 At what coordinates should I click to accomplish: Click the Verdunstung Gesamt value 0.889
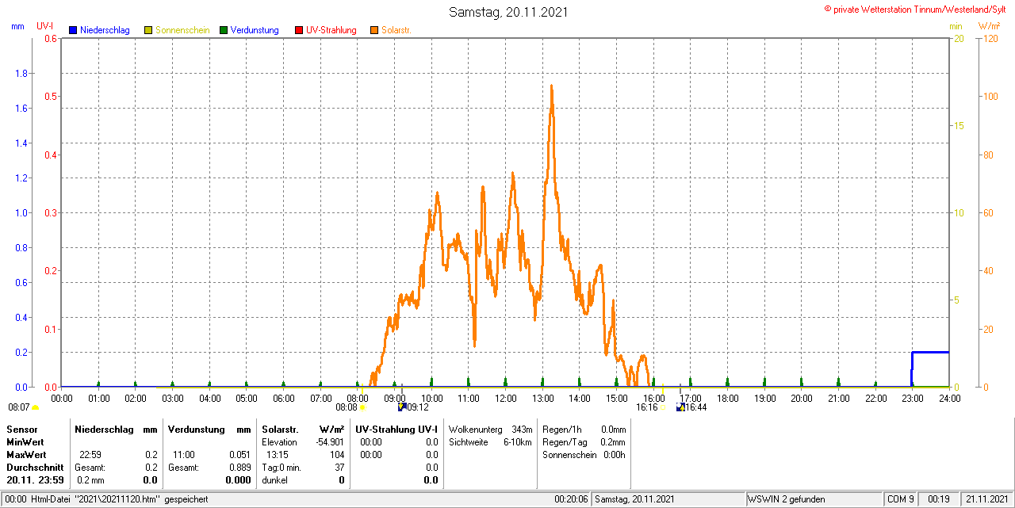point(240,468)
